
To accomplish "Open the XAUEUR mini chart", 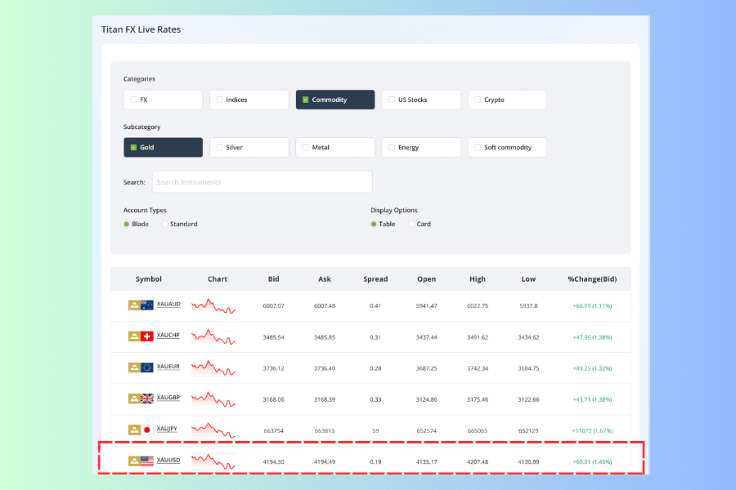I will [213, 368].
